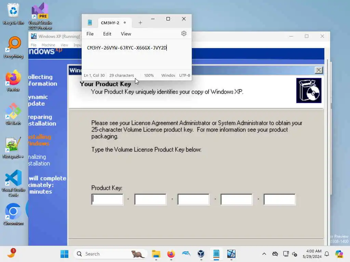This screenshot has width=350, height=262.
Task: Launch Firefox from the desktop
Action: coord(13,81)
